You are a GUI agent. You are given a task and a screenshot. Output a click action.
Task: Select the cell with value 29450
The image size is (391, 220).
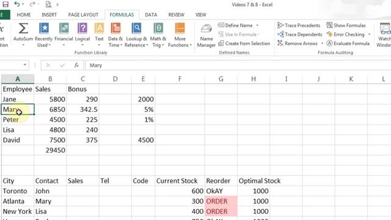coord(50,150)
